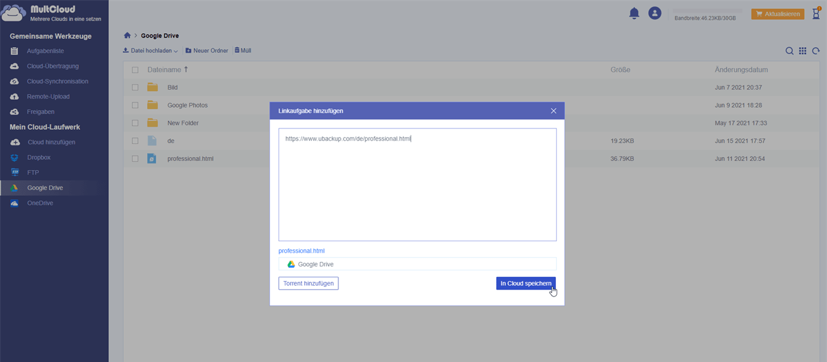Click into the URL text area
The width and height of the screenshot is (827, 362).
point(417,184)
